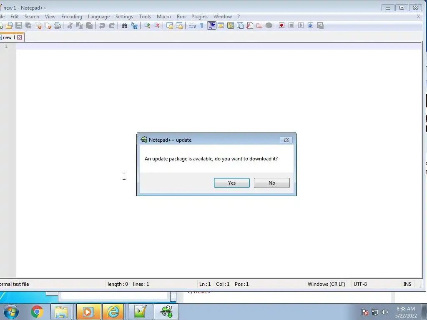Image resolution: width=427 pixels, height=320 pixels.
Task: Click the volume speaker tray icon
Action: pyautogui.click(x=385, y=312)
